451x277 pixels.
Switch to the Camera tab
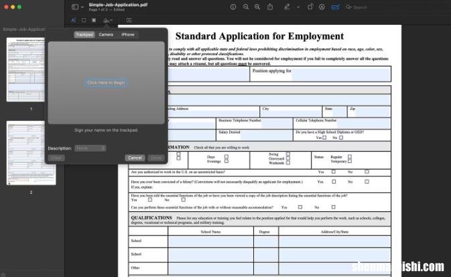pos(106,35)
